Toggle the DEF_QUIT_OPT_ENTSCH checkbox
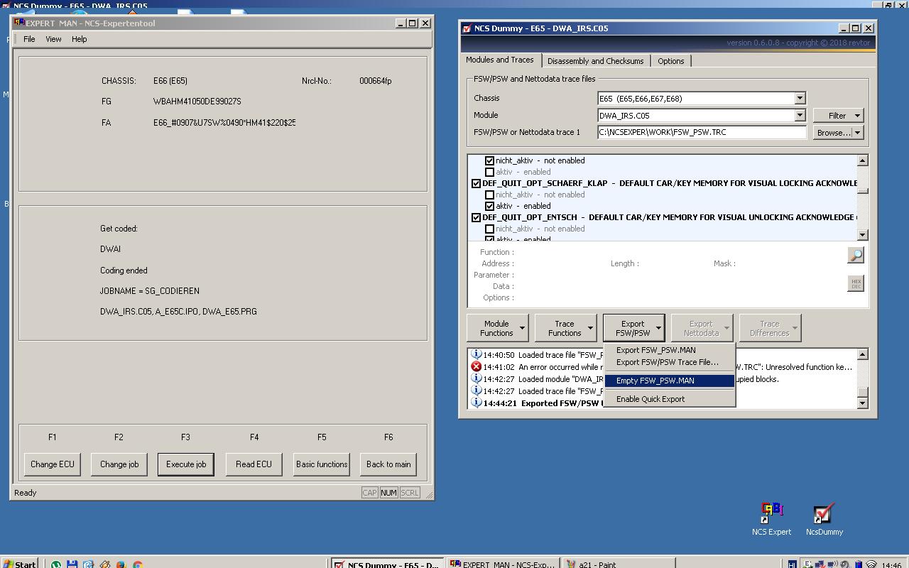Viewport: 909px width, 568px height. (476, 217)
